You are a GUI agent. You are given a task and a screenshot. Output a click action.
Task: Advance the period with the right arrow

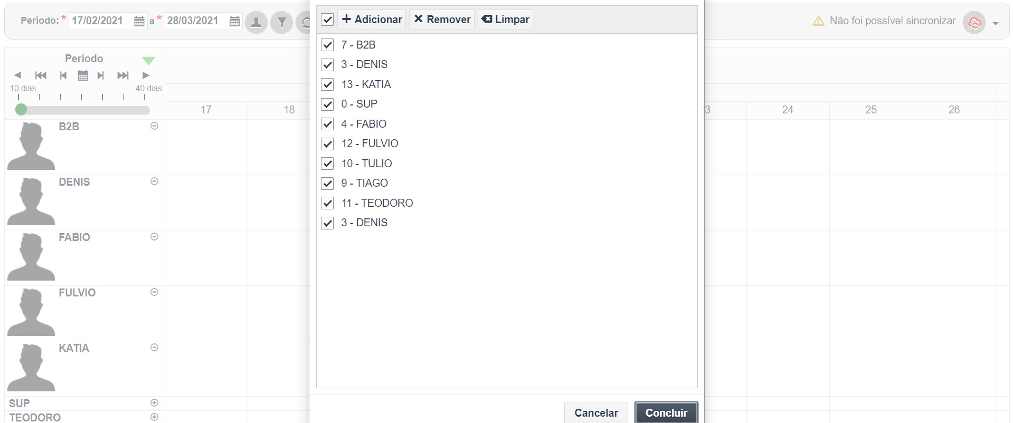click(x=146, y=75)
